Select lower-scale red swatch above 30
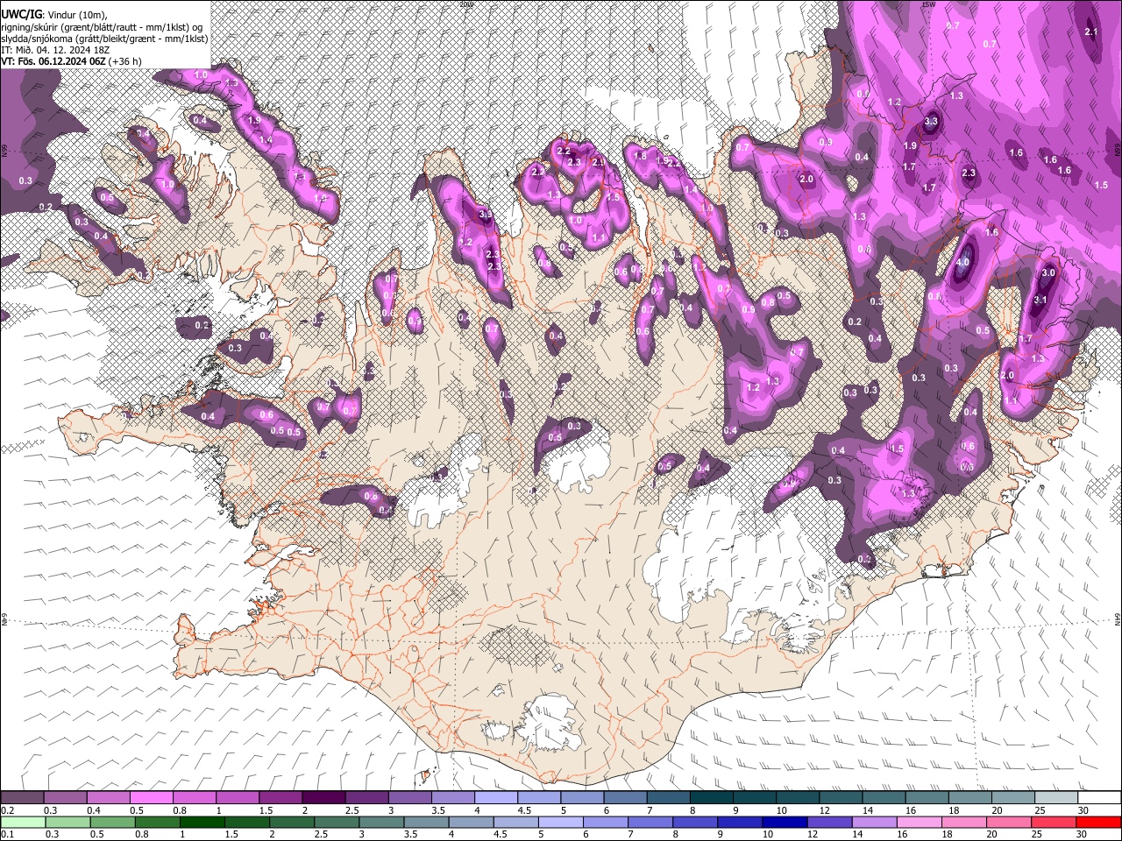1122x841 pixels. tap(1097, 822)
